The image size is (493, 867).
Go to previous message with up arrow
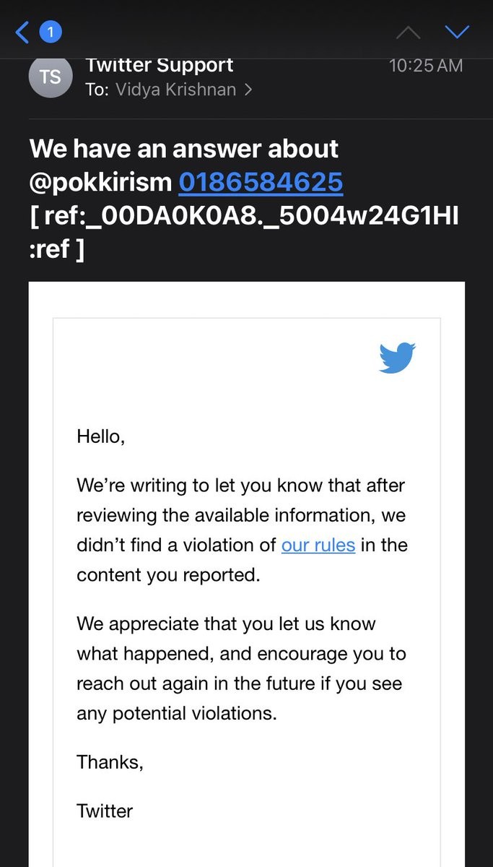click(x=409, y=32)
